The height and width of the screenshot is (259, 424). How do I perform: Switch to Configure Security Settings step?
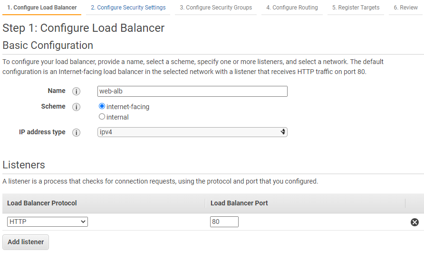coord(128,8)
